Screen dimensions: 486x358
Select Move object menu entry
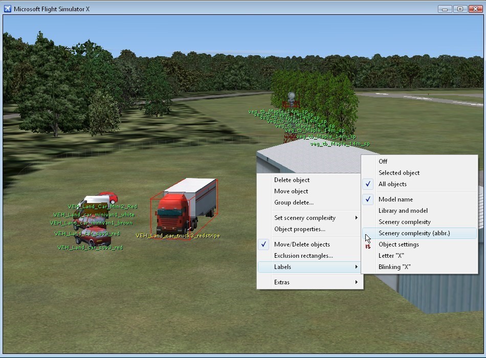291,191
